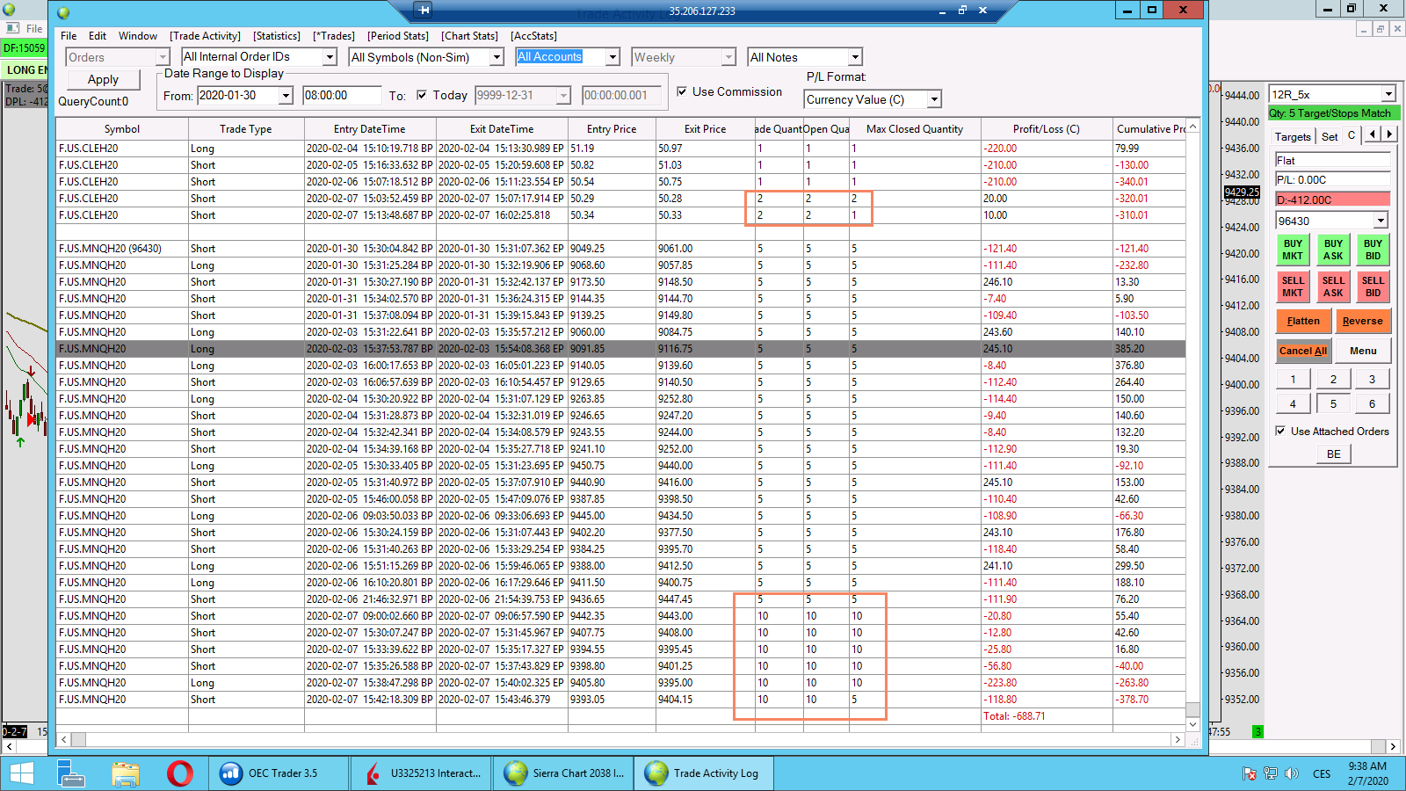This screenshot has width=1406, height=791.
Task: Launch File Explorer from the taskbar
Action: (126, 773)
